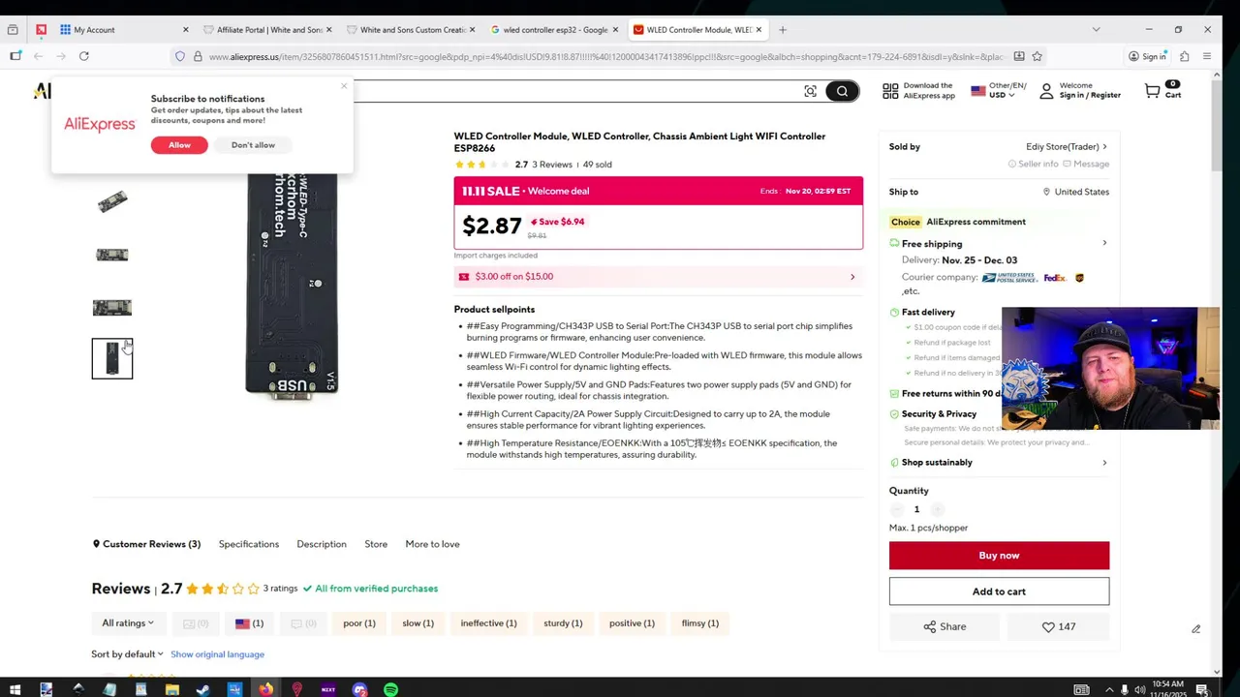Close the notification subscribe popup
Image resolution: width=1240 pixels, height=697 pixels.
coord(344,86)
